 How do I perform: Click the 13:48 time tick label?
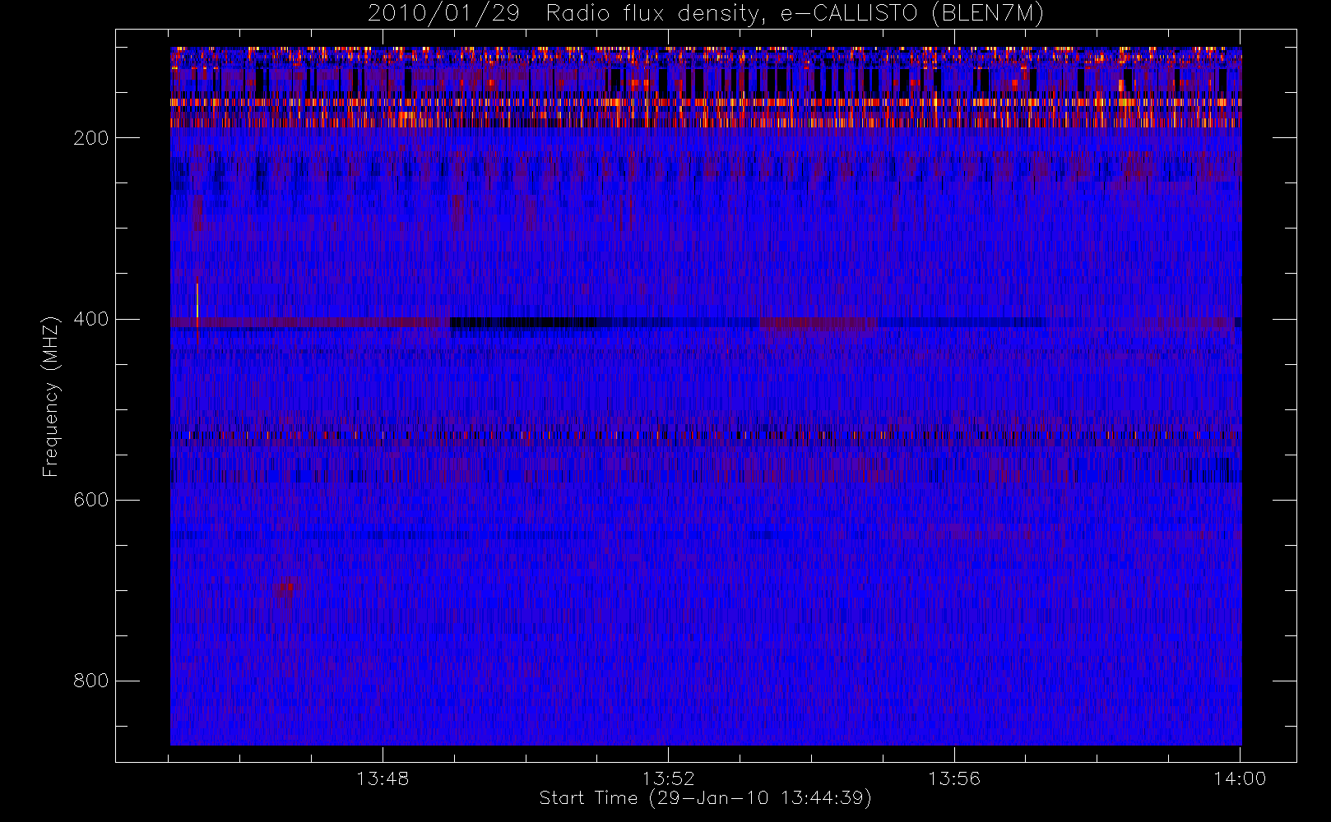tap(383, 778)
